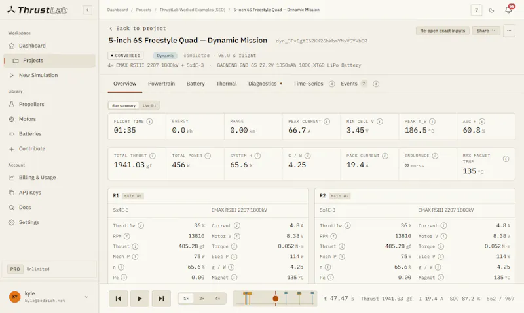Open API Keys page
The height and width of the screenshot is (313, 524).
click(49, 193)
